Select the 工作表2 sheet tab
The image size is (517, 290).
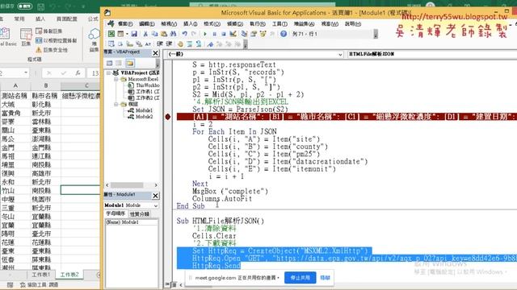coord(69,275)
